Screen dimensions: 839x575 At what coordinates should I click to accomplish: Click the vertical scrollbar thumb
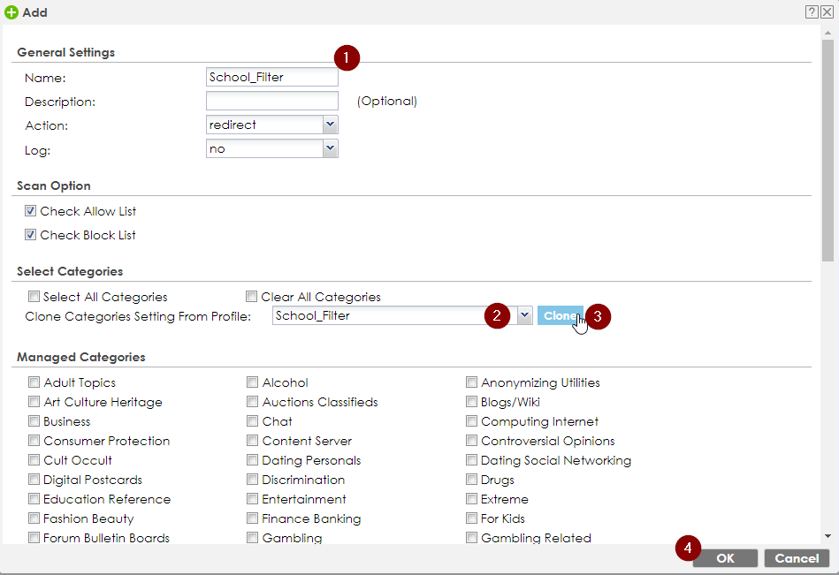(828, 150)
